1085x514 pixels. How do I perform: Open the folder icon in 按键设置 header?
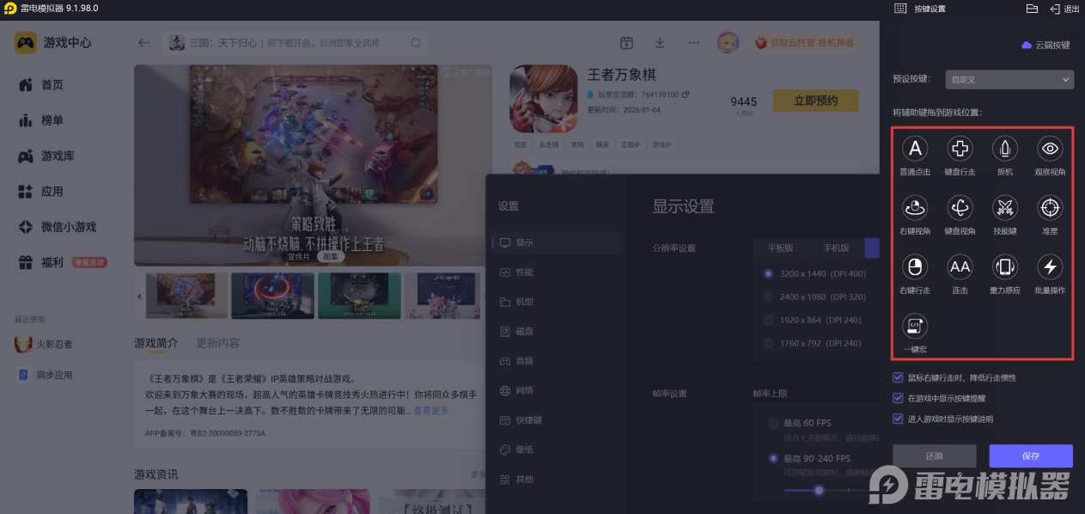(1033, 9)
